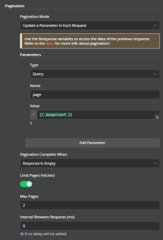
Task: Select the Interval Between Requests input
Action: (x=90, y=226)
